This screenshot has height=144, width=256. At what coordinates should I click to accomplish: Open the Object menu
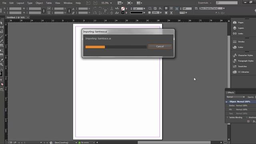[x=39, y=3]
